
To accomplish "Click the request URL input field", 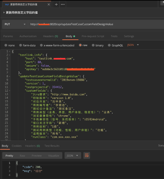I will click(96, 24).
